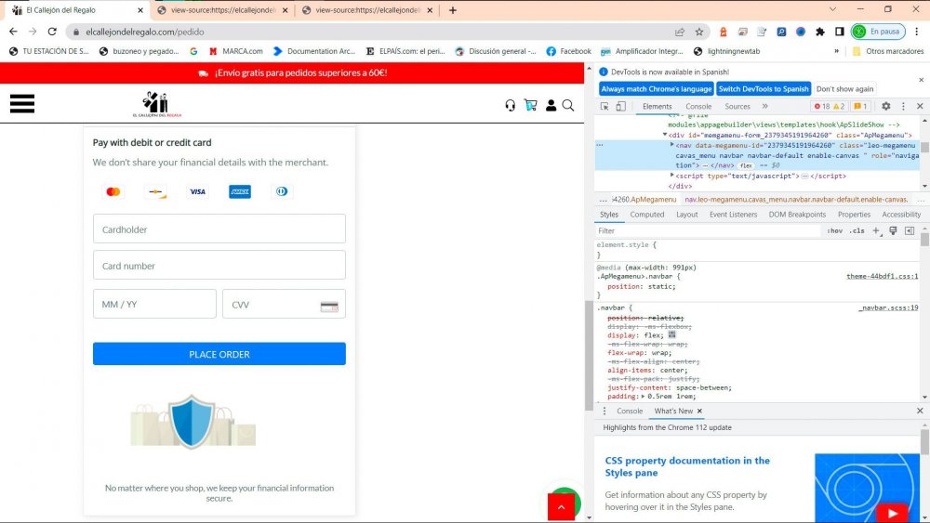Open DevTools settings gear

(x=885, y=106)
